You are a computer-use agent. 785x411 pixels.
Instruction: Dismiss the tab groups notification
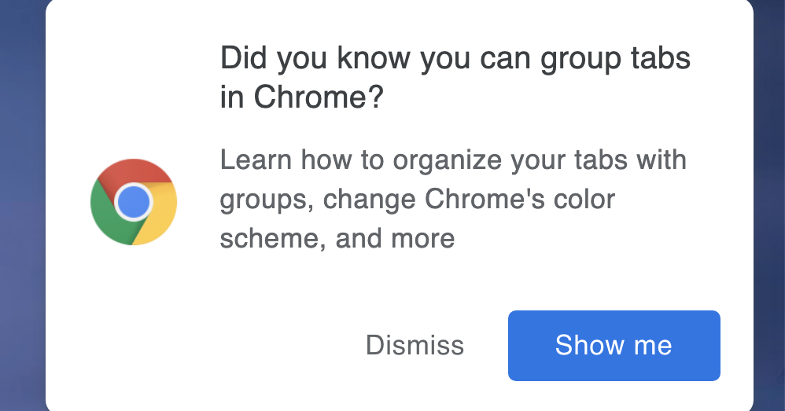point(415,346)
